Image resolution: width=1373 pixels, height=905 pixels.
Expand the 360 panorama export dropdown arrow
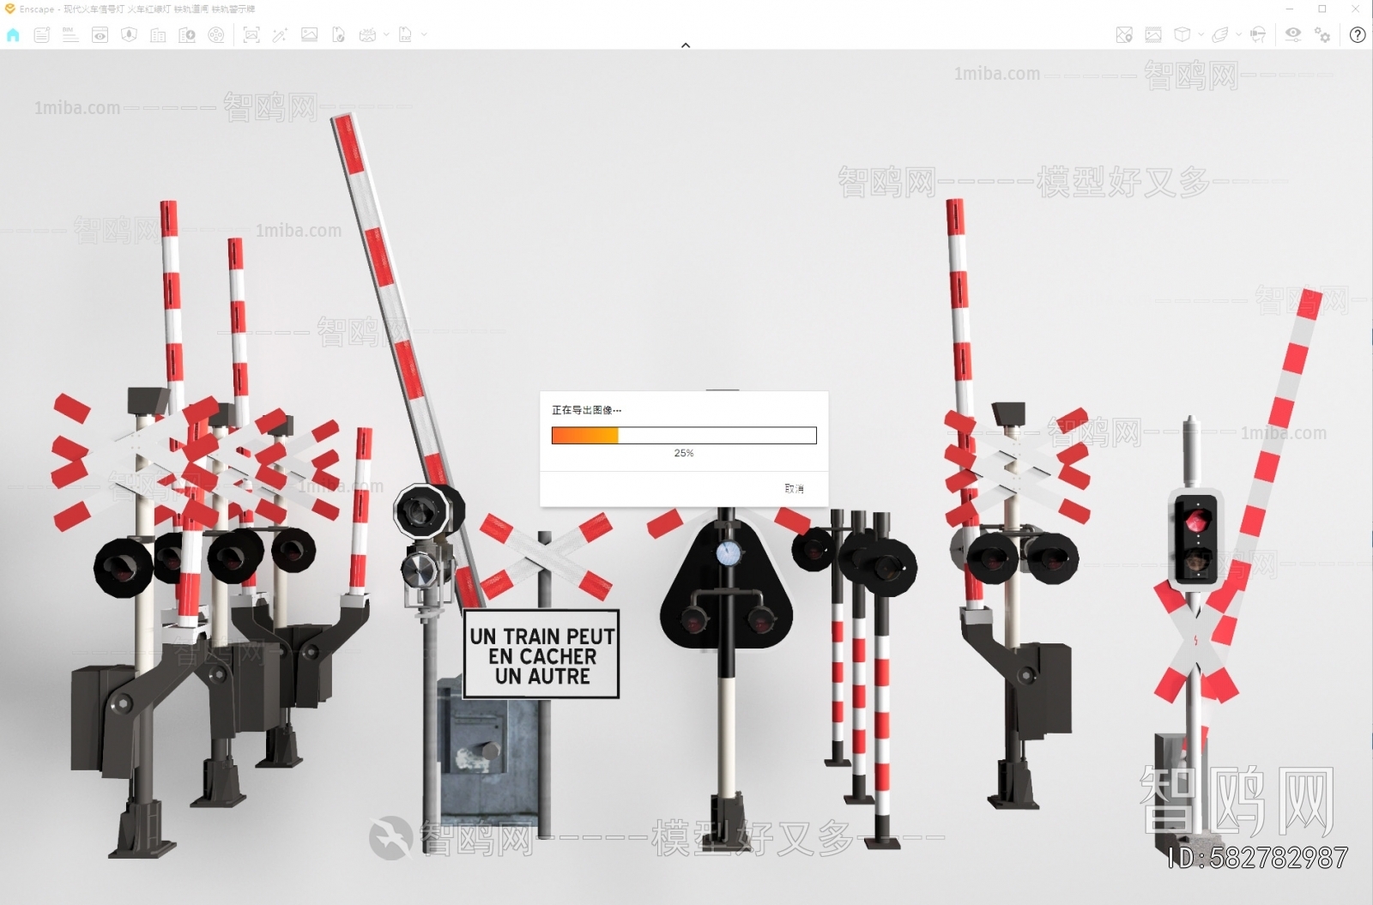coord(386,35)
